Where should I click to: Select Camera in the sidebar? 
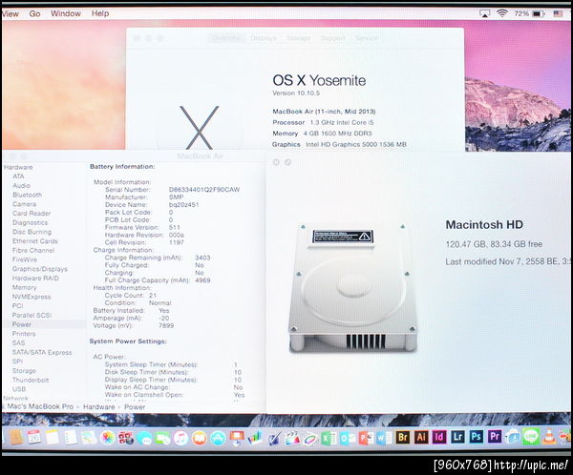pos(24,204)
